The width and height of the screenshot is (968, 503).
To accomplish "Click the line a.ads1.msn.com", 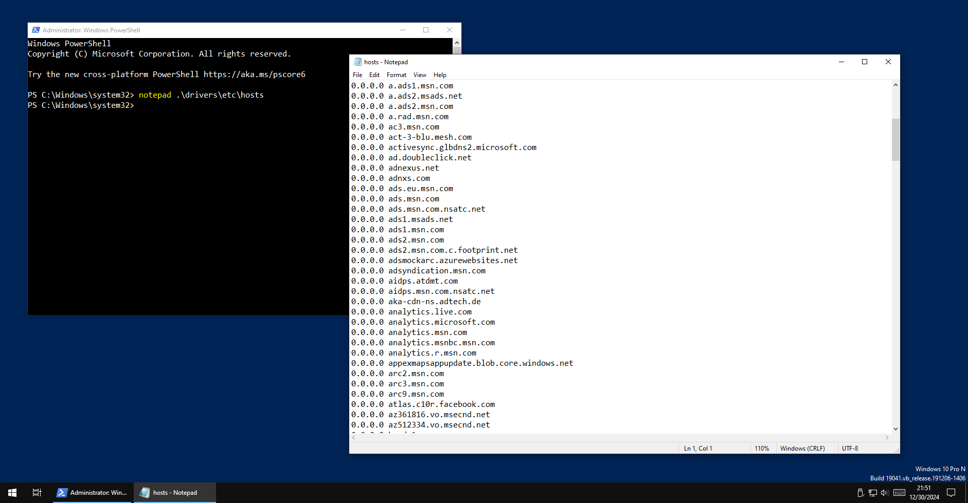I will pos(402,86).
